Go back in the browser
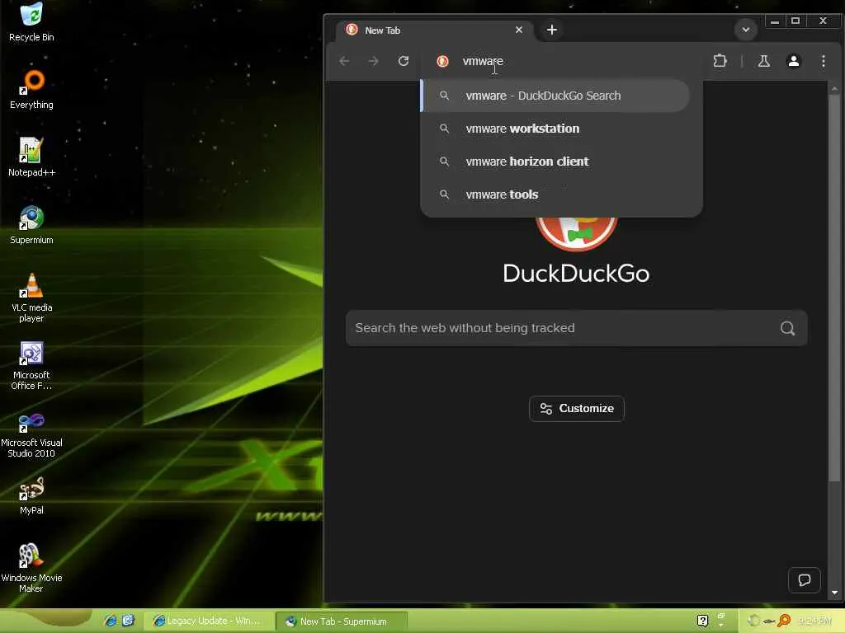The width and height of the screenshot is (845, 633). [x=344, y=61]
